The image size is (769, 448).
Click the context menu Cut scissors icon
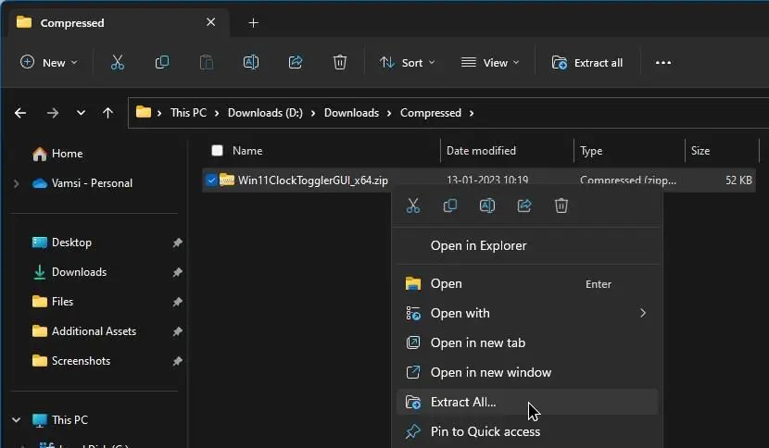pos(413,205)
